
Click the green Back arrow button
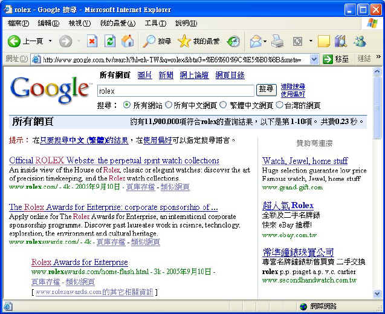tap(14, 41)
